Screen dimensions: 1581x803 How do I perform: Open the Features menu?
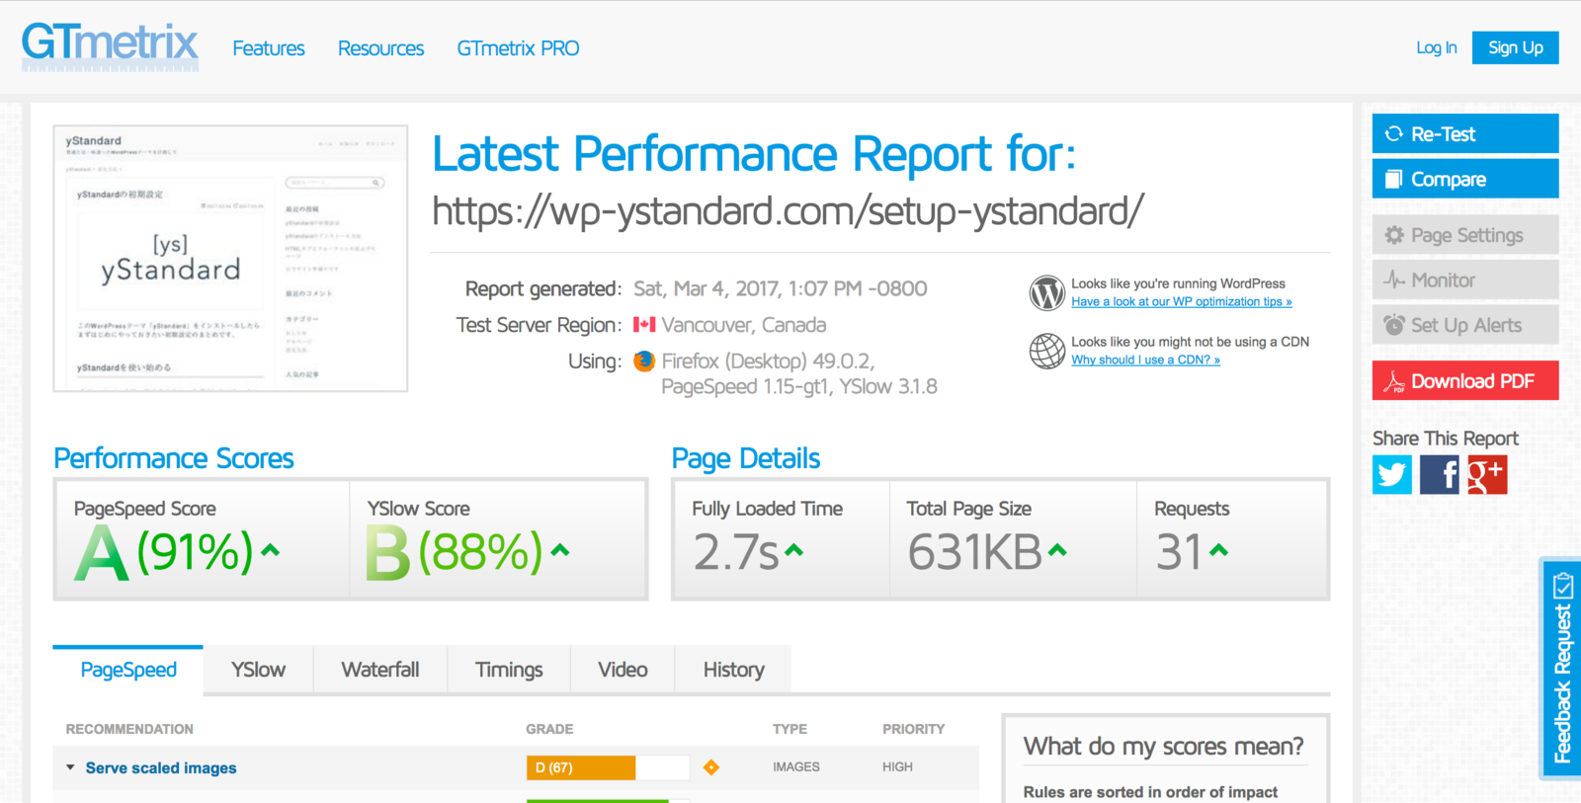pos(269,48)
